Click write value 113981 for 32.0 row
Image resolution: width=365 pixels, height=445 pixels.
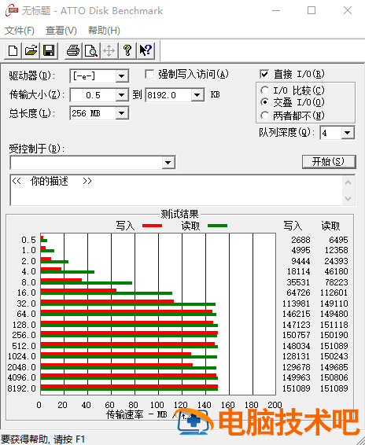tap(296, 303)
